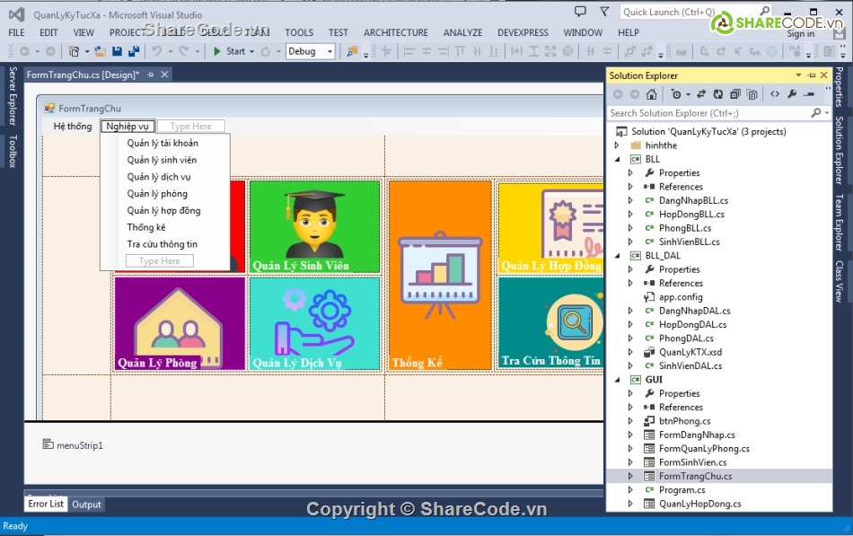This screenshot has width=853, height=536.
Task: Click the feedback speech bubble icon
Action: (580, 12)
